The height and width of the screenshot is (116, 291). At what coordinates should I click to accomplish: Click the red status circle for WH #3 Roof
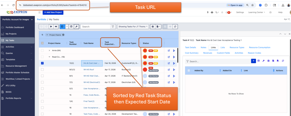point(145,70)
